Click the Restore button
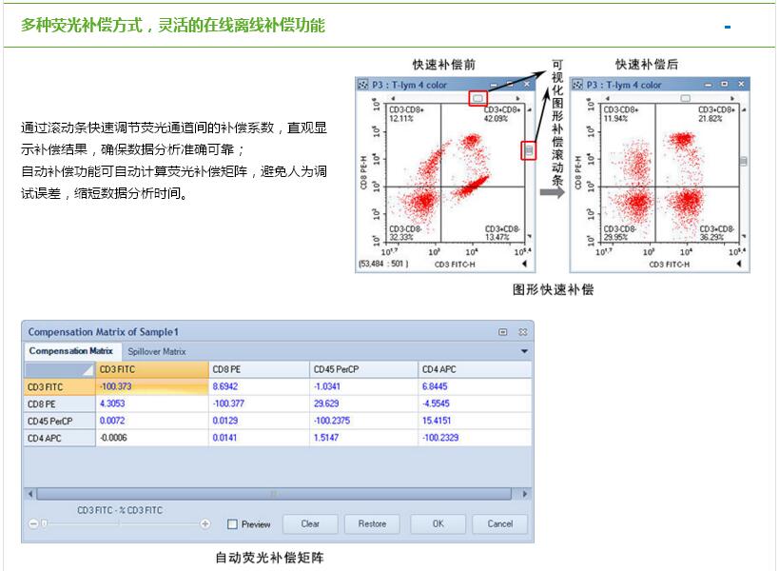The height and width of the screenshot is (571, 779). [372, 523]
